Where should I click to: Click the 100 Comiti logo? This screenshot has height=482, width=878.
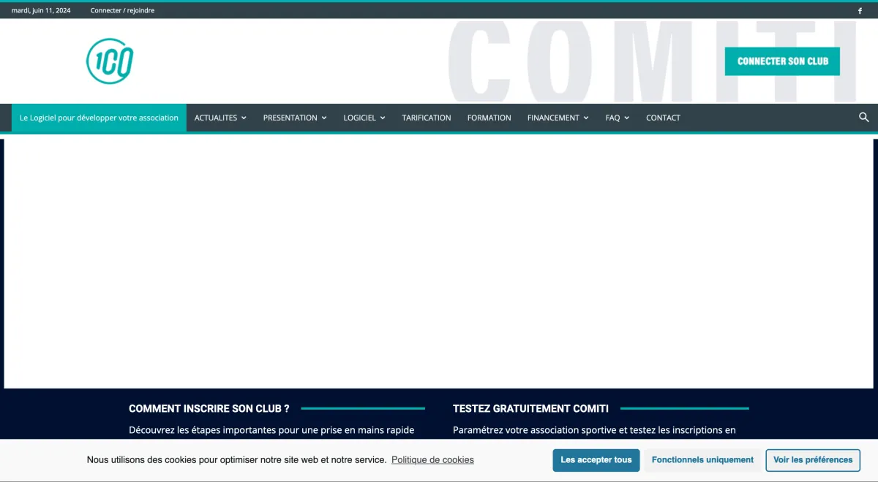point(110,61)
